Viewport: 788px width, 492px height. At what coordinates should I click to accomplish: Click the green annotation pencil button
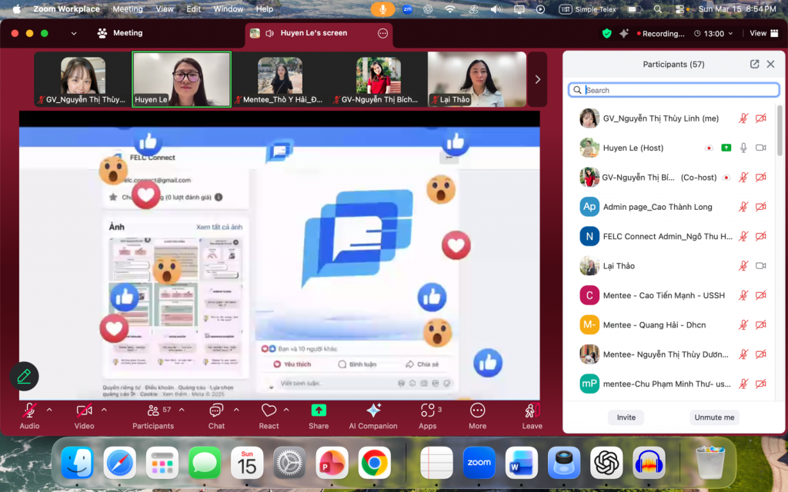(24, 376)
